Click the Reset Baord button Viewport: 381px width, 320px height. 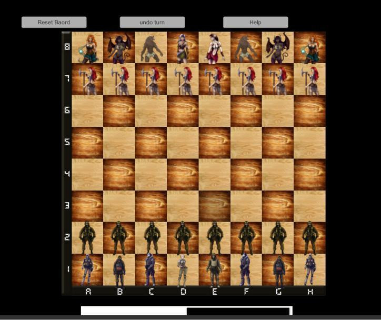tap(54, 22)
